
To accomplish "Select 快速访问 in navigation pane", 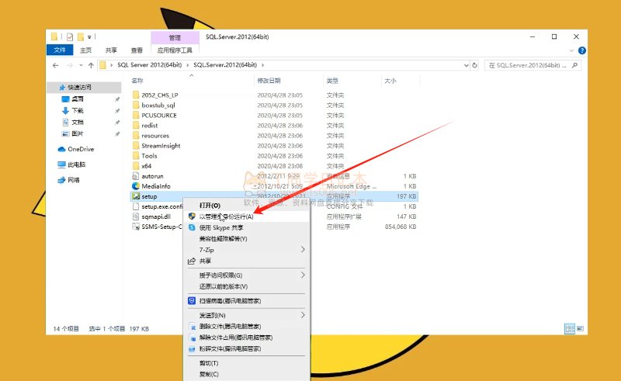I will pos(79,87).
